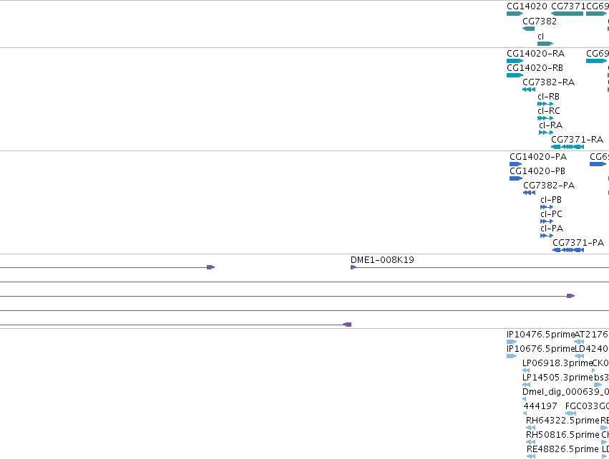Image resolution: width=609 pixels, height=460 pixels.
Task: Select the cl-PC protein feature
Action: coord(547,221)
